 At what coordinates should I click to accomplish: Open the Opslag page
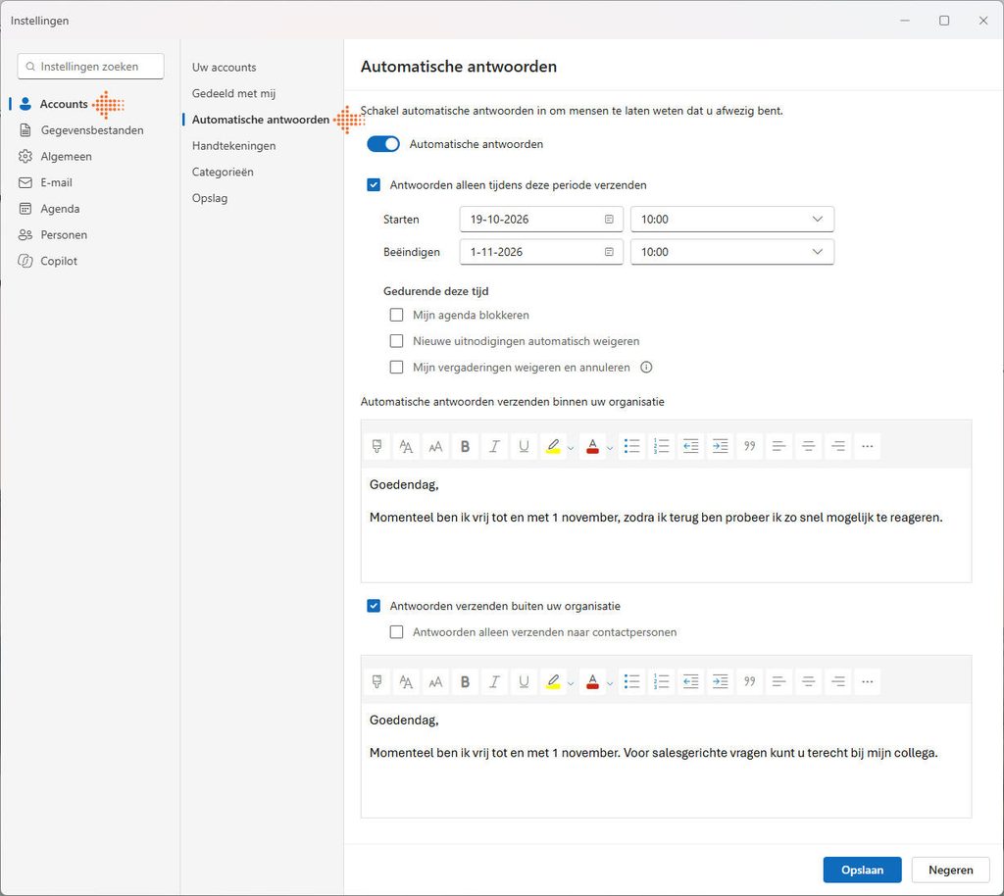(210, 198)
